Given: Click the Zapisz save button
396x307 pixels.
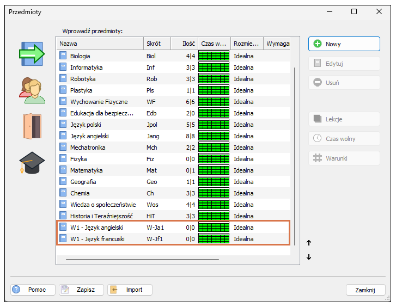Looking at the screenshot, I should click(81, 290).
